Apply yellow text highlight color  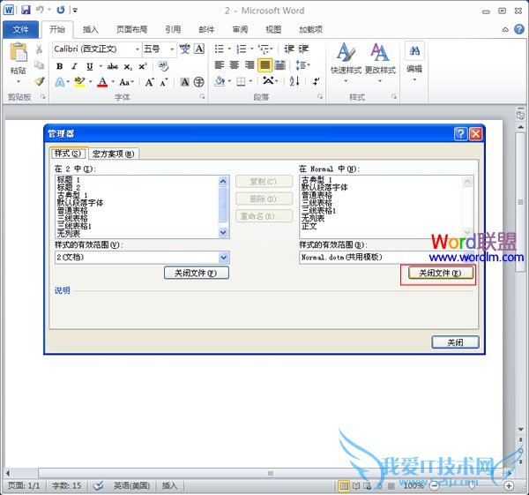point(79,82)
